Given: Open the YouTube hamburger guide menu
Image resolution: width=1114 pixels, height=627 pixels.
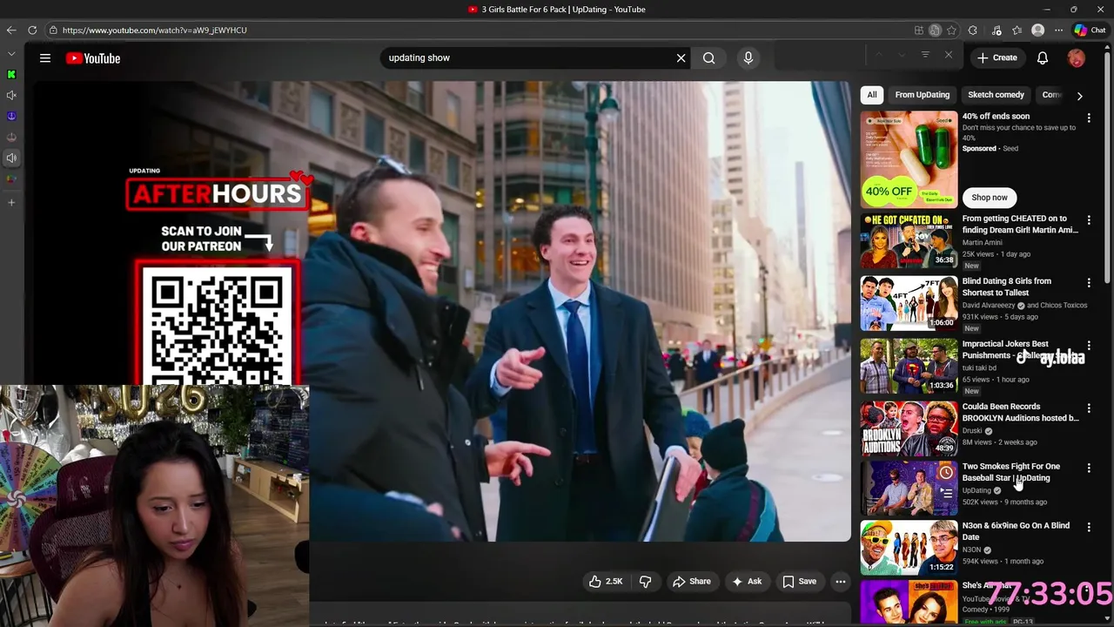Looking at the screenshot, I should pyautogui.click(x=45, y=58).
